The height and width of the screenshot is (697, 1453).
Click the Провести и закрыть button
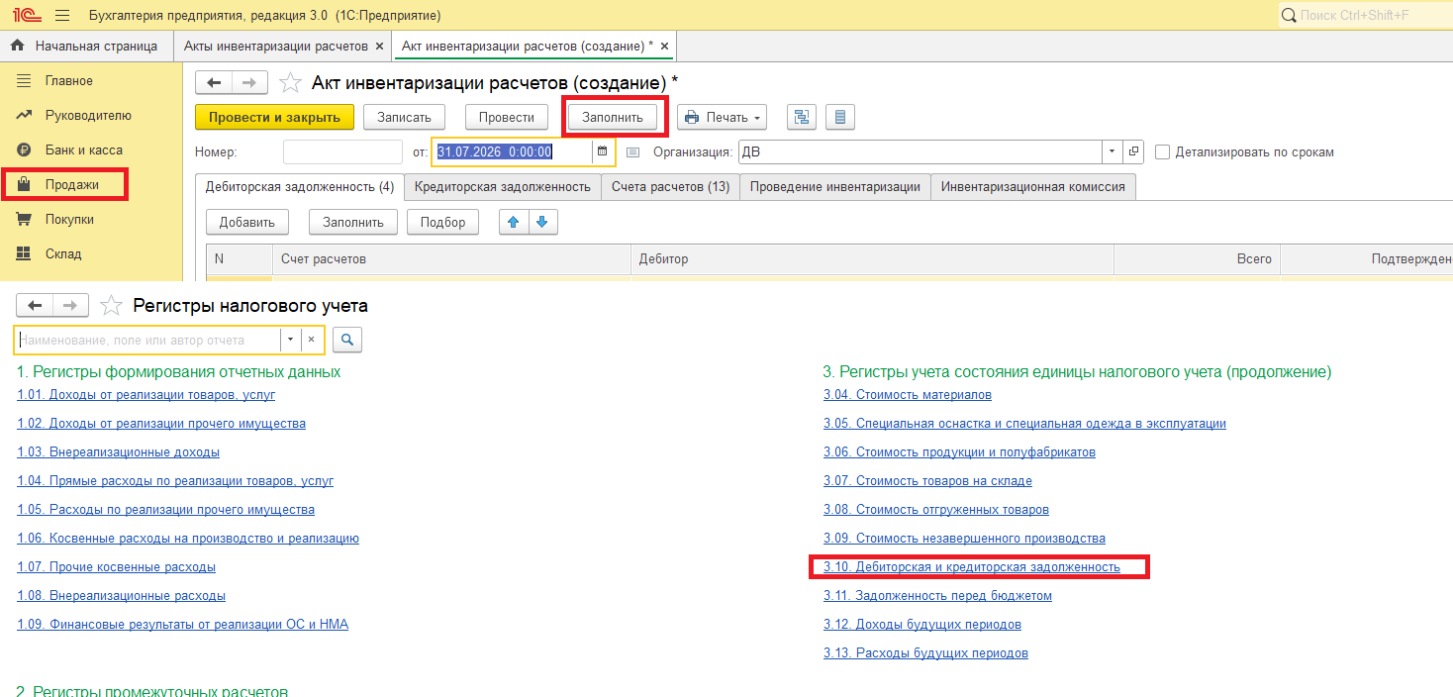[274, 117]
